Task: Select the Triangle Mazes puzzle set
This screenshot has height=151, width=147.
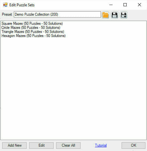Action: point(33,32)
